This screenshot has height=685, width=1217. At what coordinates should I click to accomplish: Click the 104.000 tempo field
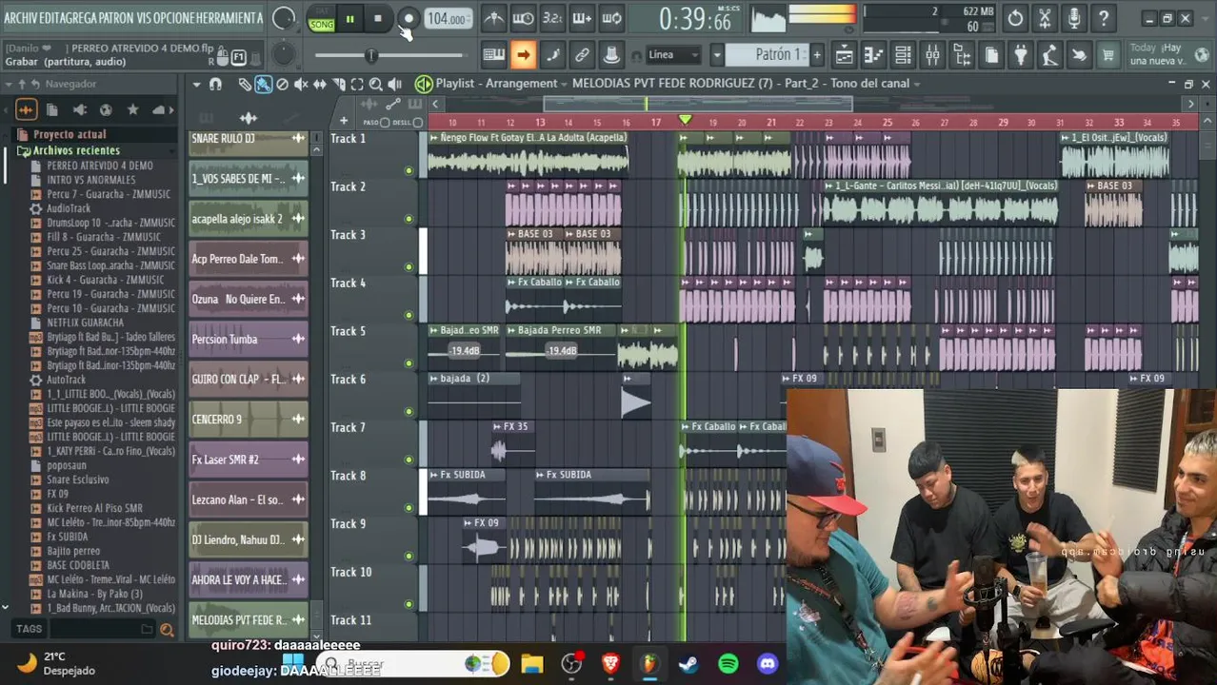click(447, 19)
